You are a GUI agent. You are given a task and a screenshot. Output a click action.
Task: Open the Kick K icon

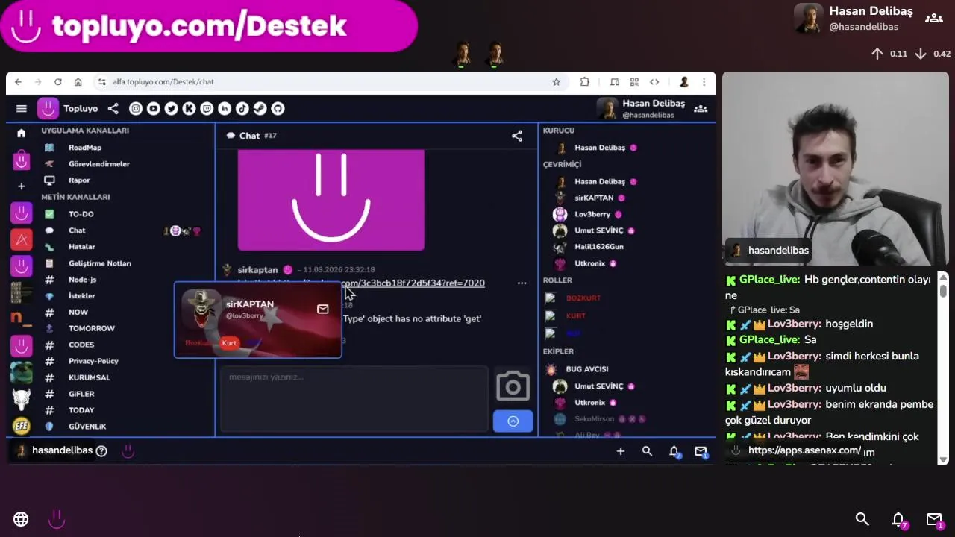tap(189, 109)
